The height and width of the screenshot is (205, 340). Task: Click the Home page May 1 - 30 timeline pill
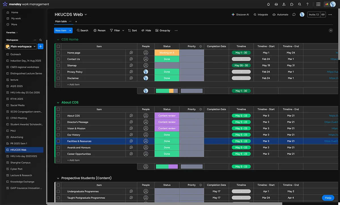(241, 53)
